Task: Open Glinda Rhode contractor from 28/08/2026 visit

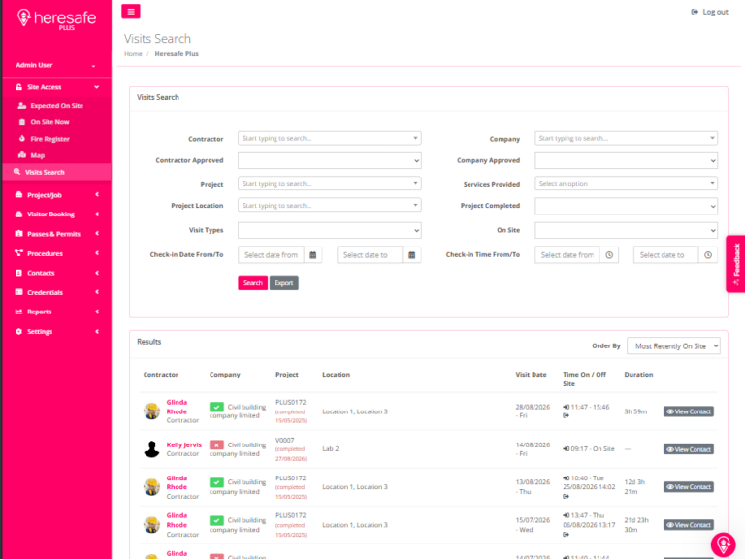Action: 177,407
